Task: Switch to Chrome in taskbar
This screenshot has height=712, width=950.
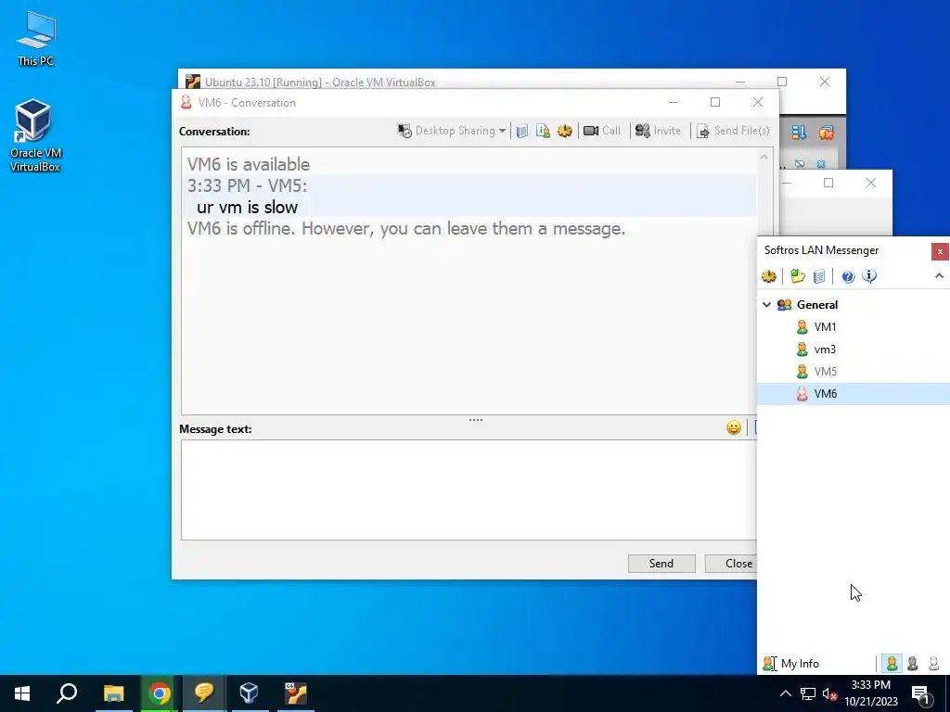Action: pos(159,693)
